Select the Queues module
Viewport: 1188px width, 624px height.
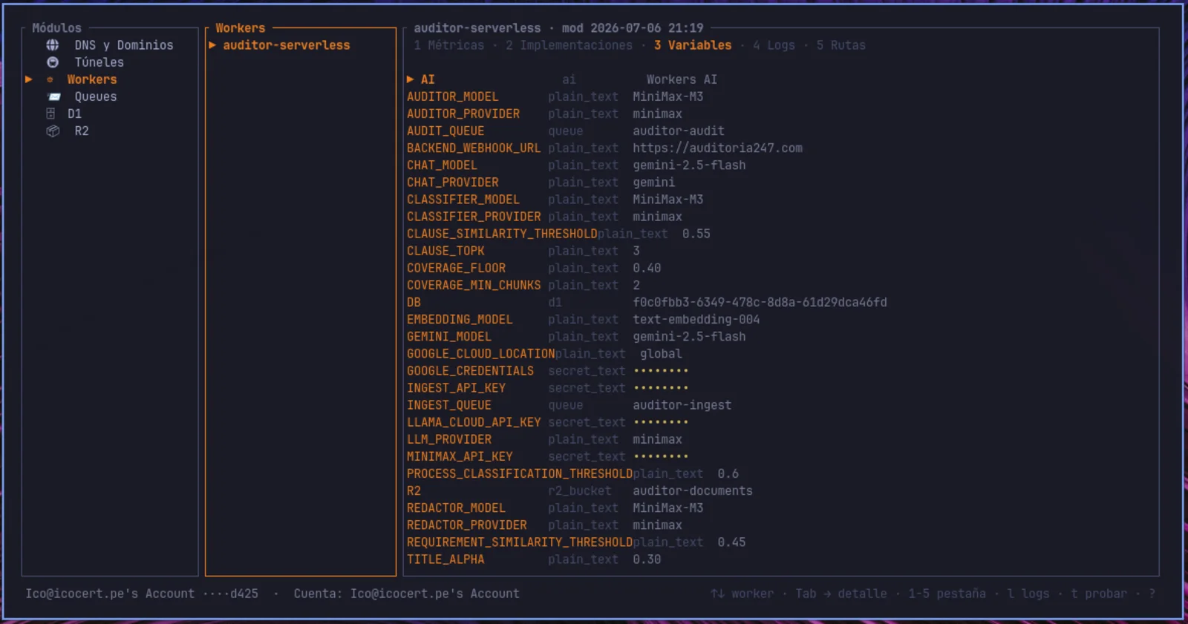(x=96, y=96)
